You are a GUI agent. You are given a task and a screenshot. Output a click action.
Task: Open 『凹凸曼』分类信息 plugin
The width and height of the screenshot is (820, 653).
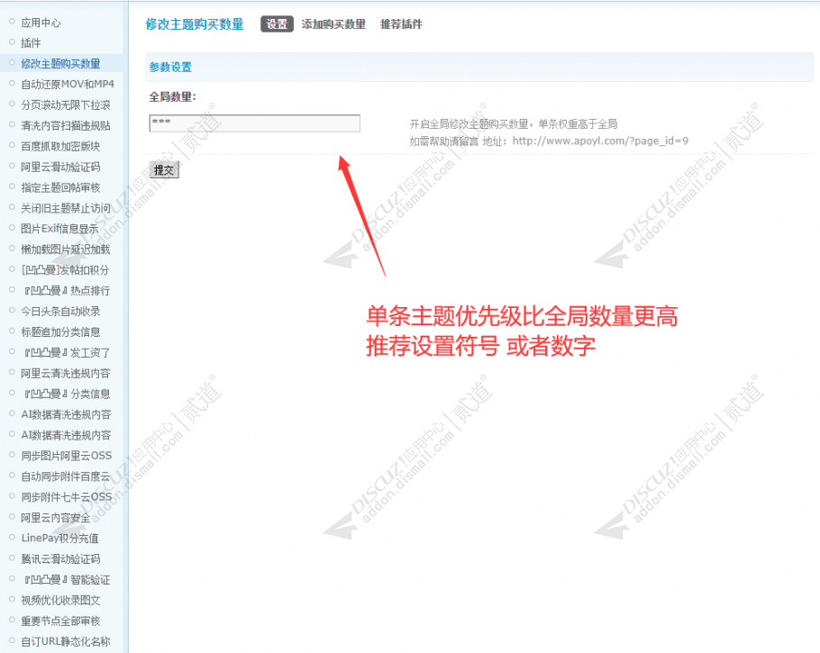[66, 394]
